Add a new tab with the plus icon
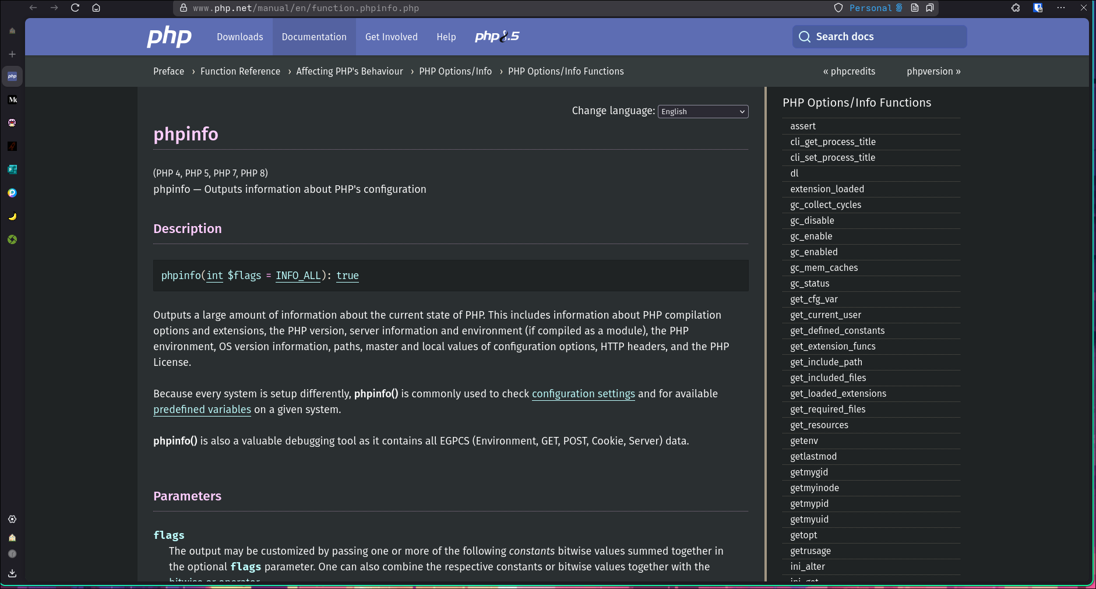The width and height of the screenshot is (1096, 589). pyautogui.click(x=12, y=54)
